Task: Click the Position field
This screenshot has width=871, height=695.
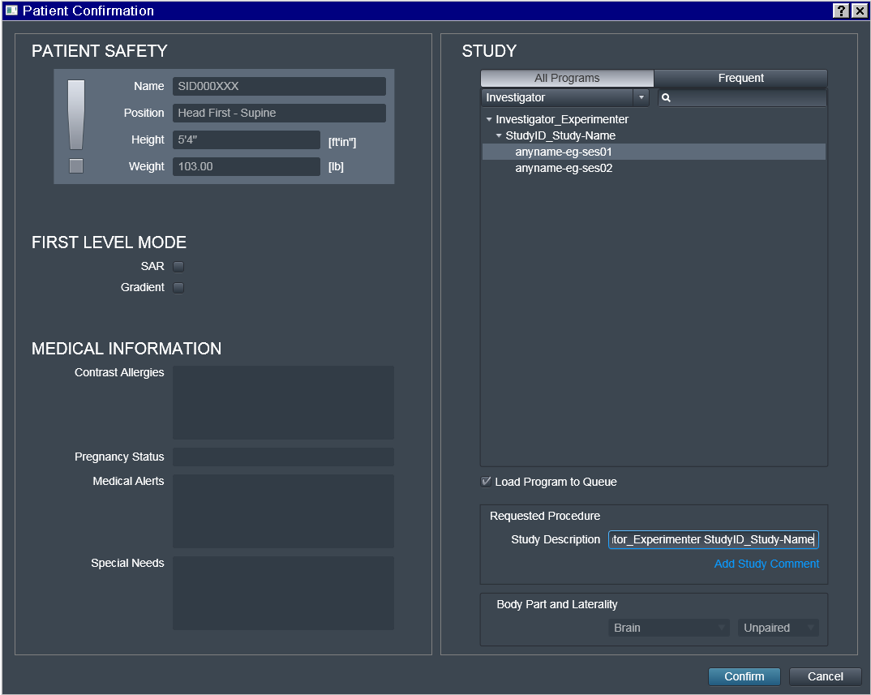Action: [x=280, y=114]
